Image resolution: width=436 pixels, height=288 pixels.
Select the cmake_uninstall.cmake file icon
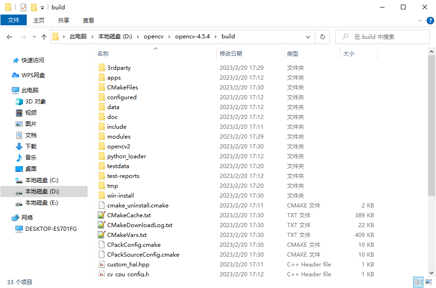(102, 206)
